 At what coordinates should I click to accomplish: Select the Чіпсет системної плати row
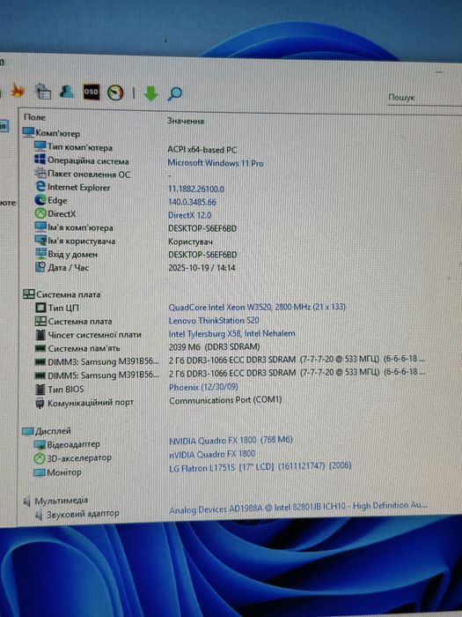88,334
